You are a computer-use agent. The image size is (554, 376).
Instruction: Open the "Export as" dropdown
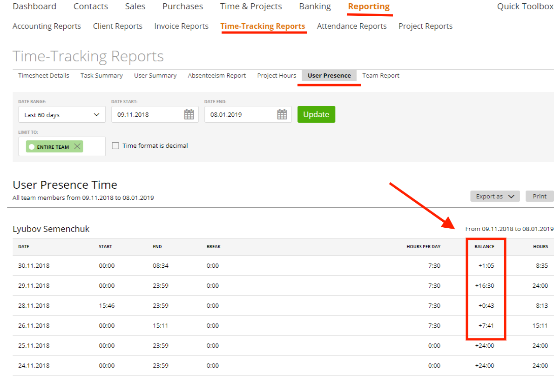[494, 196]
